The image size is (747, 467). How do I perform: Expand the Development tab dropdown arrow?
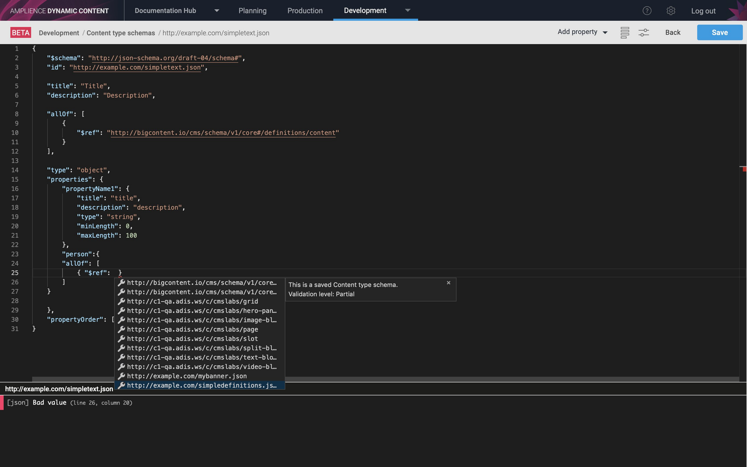pos(408,10)
